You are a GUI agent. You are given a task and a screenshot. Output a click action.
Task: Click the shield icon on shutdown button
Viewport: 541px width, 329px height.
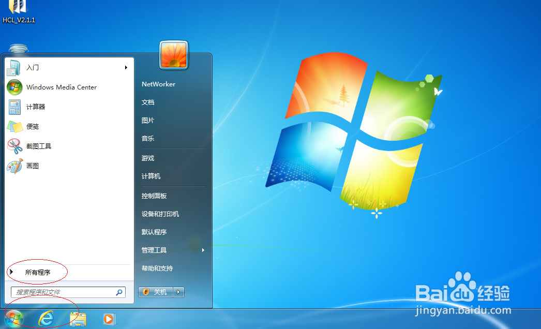coord(146,292)
